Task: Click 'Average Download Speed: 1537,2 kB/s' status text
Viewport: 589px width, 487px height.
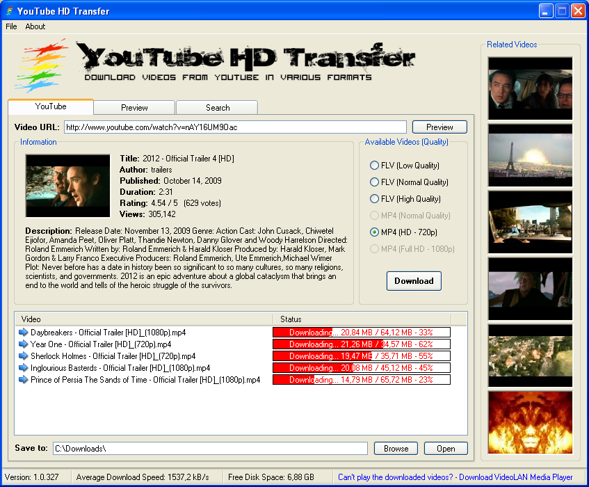Action: point(143,477)
